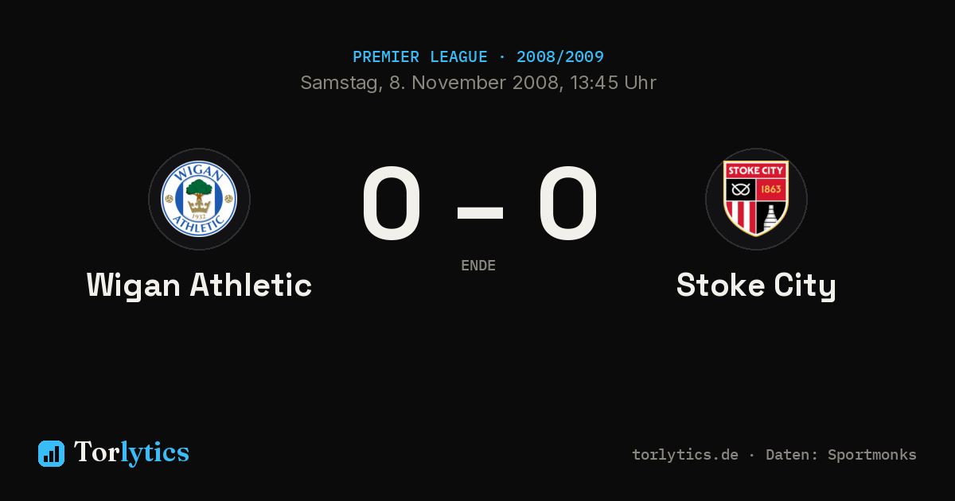Viewport: 955px width, 501px height.
Task: Click the home score zero
Action: [391, 203]
